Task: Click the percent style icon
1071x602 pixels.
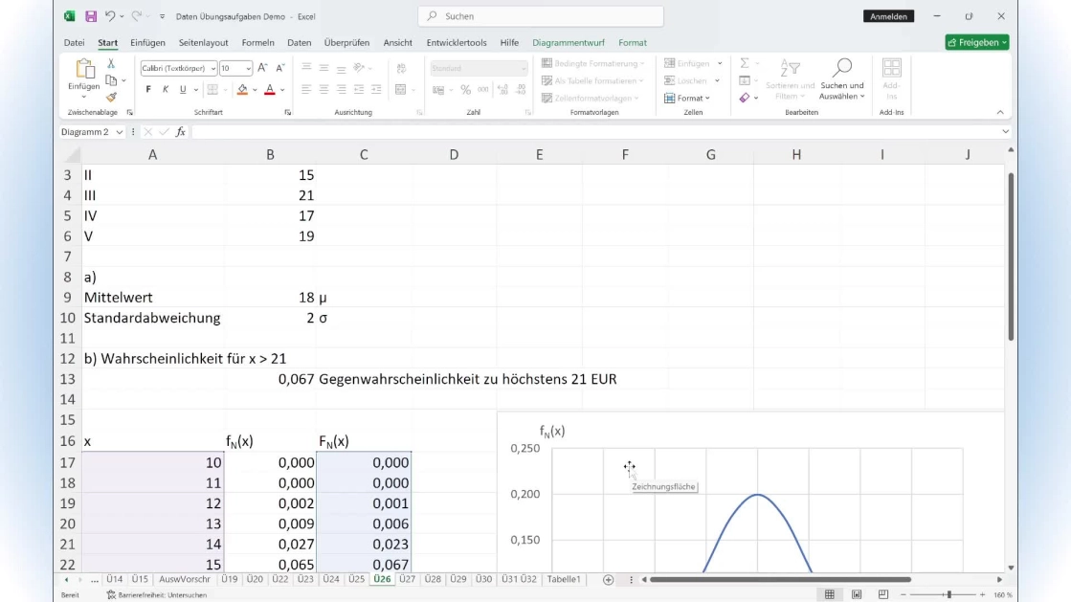Action: coord(465,90)
